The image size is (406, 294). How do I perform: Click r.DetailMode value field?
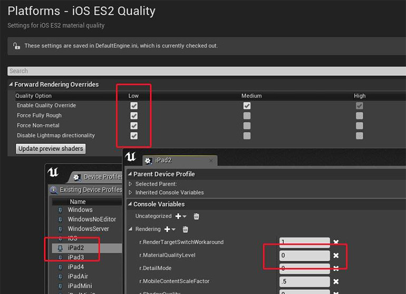(x=305, y=268)
